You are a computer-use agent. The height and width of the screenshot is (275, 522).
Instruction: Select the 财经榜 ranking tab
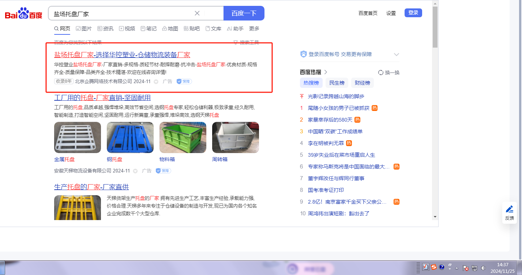(363, 83)
